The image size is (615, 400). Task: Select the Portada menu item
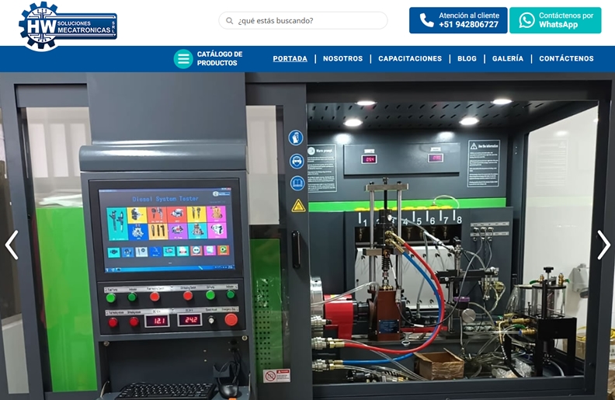click(x=290, y=59)
